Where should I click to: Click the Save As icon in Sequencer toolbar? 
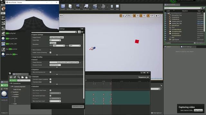click(15, 77)
